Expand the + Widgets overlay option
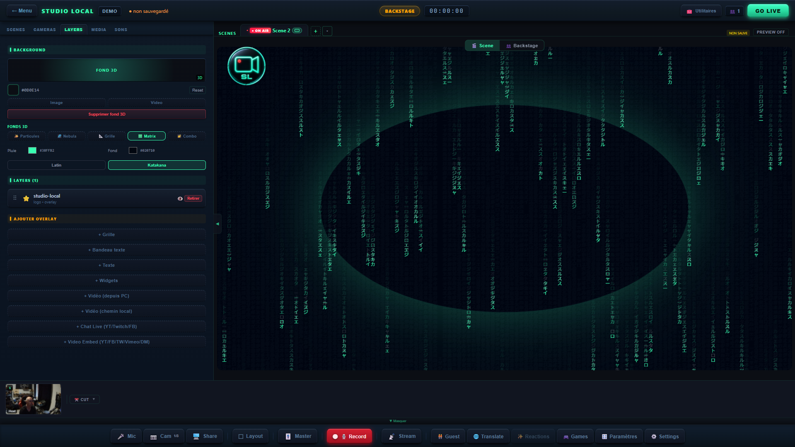 tap(106, 280)
